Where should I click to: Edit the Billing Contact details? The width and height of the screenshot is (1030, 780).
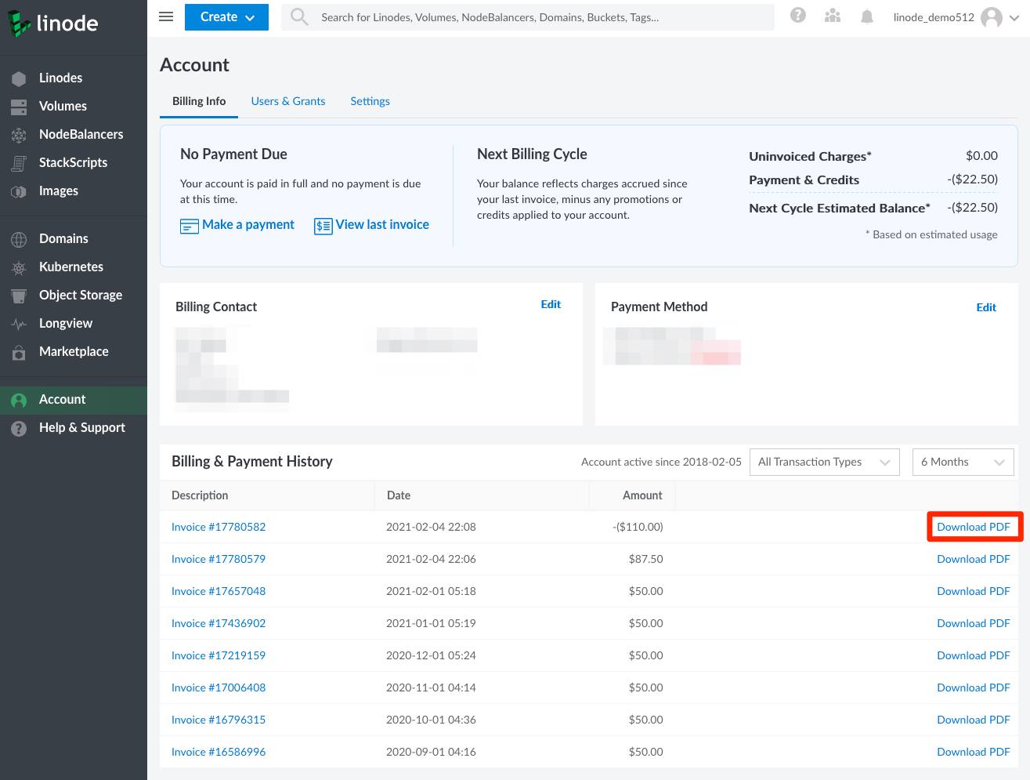(551, 304)
